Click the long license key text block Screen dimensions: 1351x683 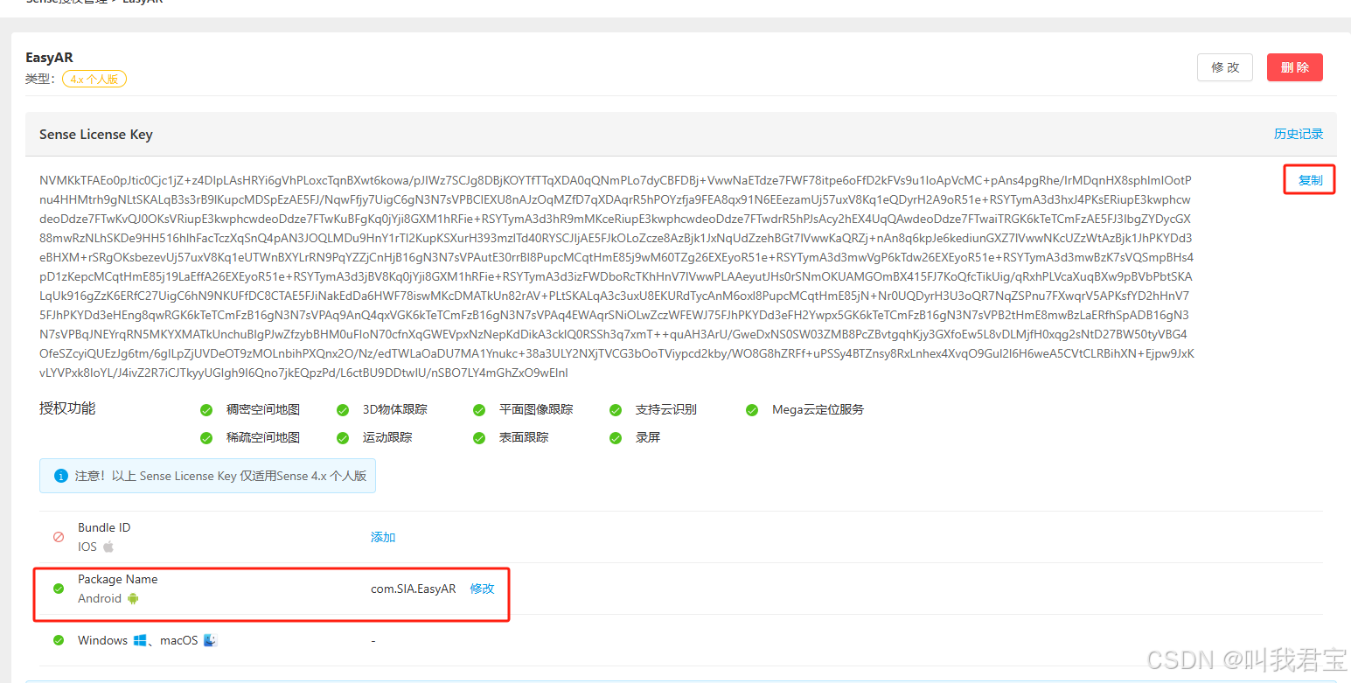pyautogui.click(x=616, y=276)
